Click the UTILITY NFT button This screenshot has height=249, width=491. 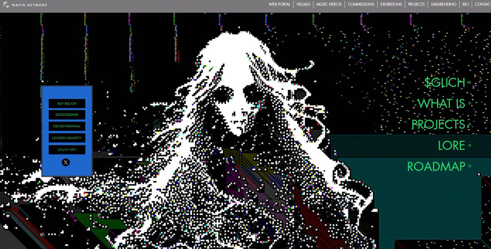tap(67, 150)
